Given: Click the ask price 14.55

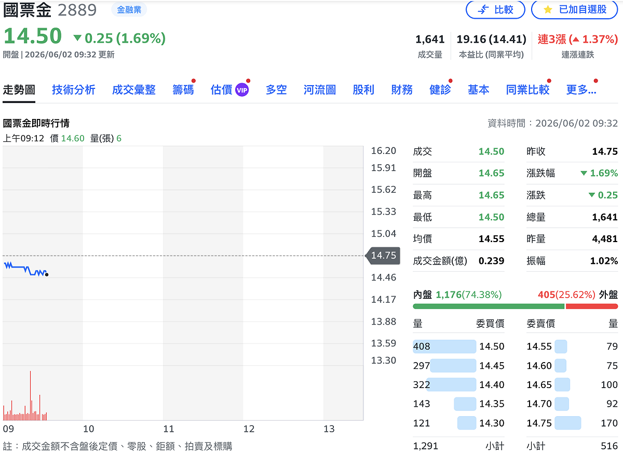Looking at the screenshot, I should point(539,347).
